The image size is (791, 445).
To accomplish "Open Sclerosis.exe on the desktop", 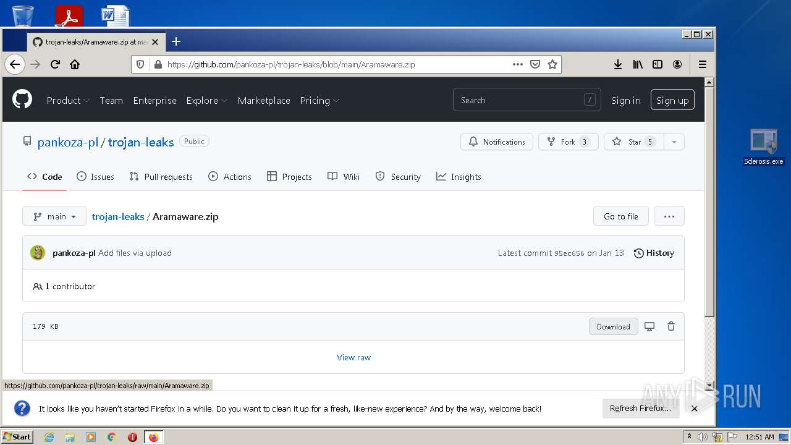I will point(764,147).
